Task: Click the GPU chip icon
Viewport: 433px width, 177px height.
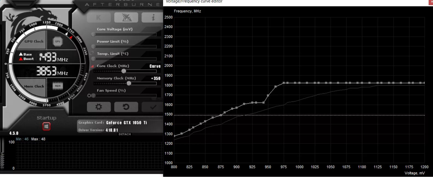Action: pos(58,41)
